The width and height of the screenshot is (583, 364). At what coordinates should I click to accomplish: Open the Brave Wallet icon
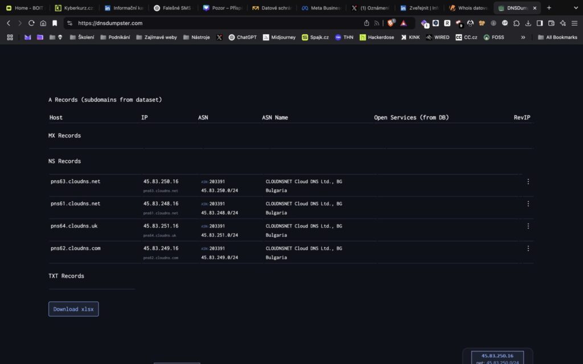click(551, 23)
